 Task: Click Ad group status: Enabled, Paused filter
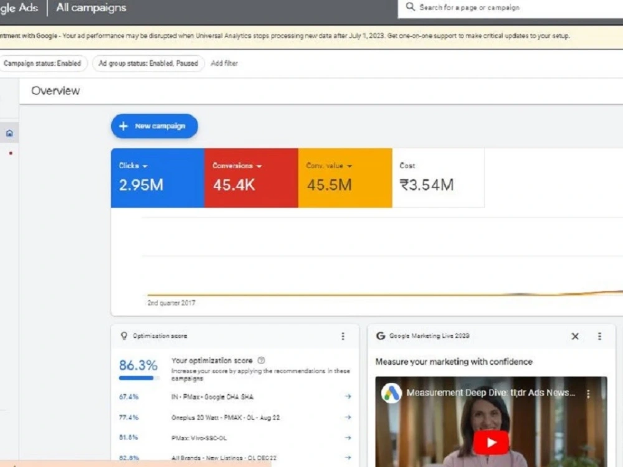[x=148, y=64]
